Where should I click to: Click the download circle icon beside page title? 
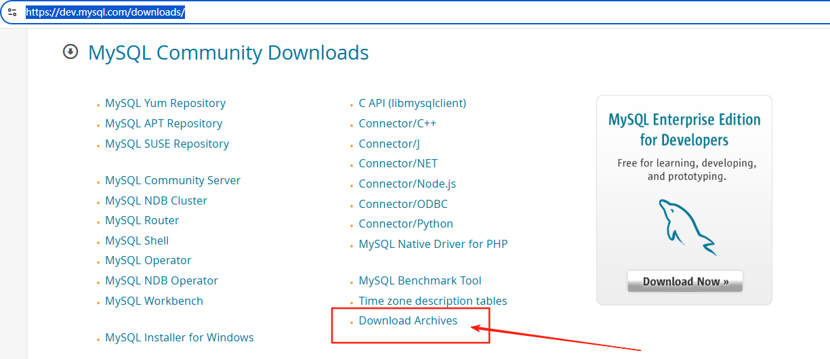(70, 51)
